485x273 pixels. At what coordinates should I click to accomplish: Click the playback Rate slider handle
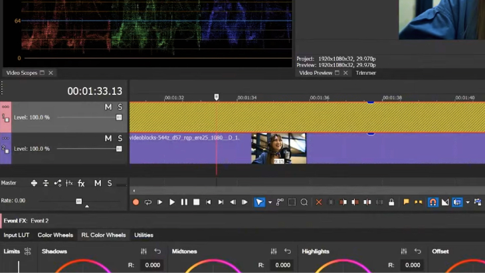coord(79,201)
